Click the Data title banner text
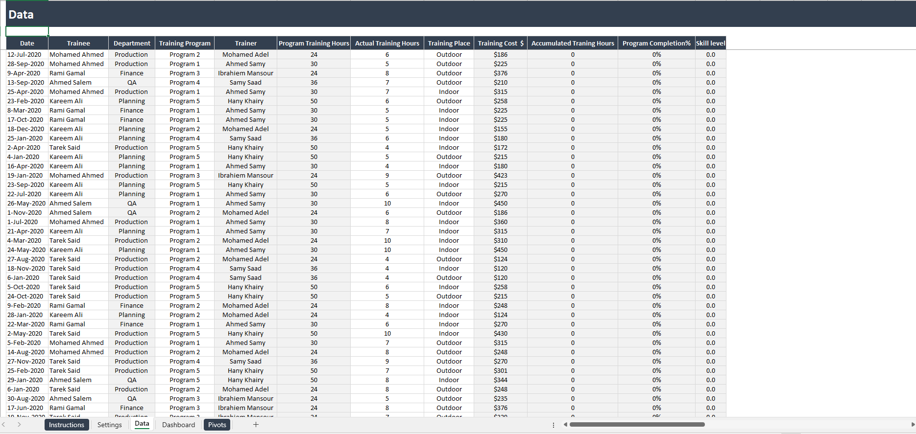 [x=21, y=15]
